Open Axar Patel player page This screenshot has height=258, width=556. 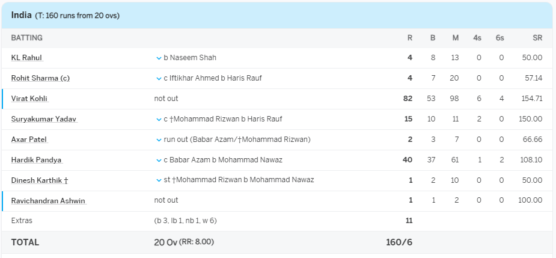pyautogui.click(x=29, y=140)
